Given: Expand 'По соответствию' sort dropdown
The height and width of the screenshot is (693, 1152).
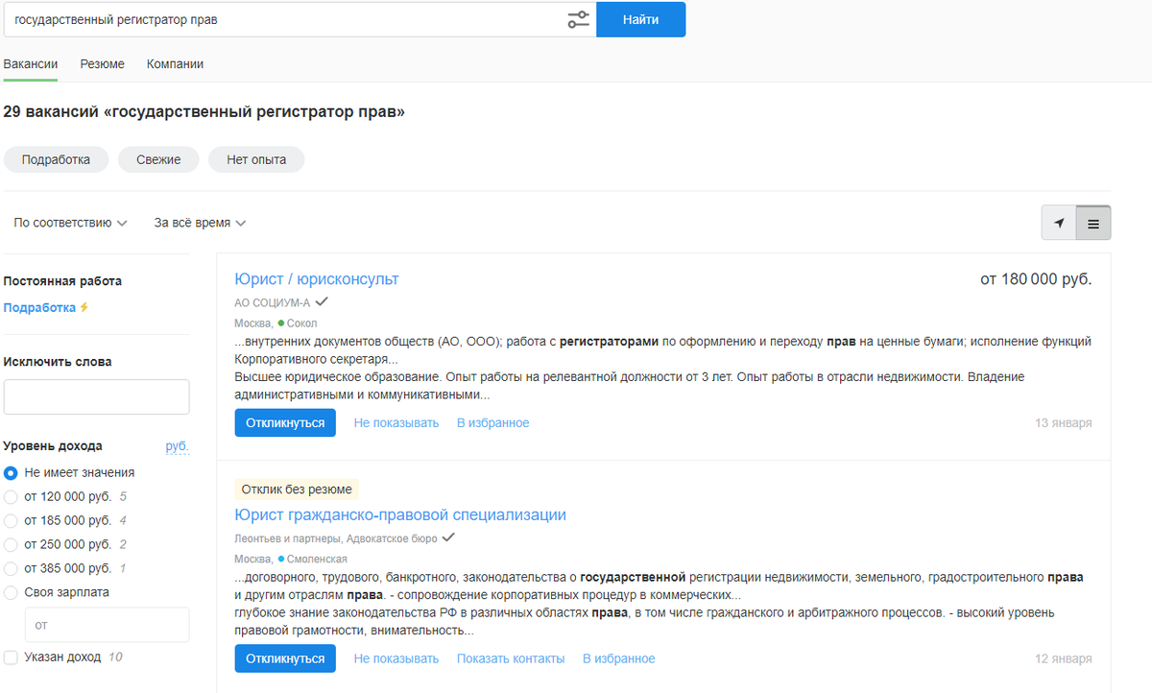Looking at the screenshot, I should point(70,223).
